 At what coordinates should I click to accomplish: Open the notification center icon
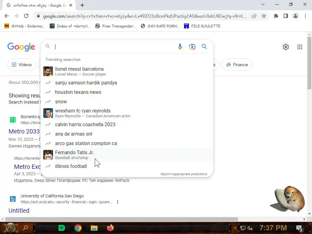(299, 228)
